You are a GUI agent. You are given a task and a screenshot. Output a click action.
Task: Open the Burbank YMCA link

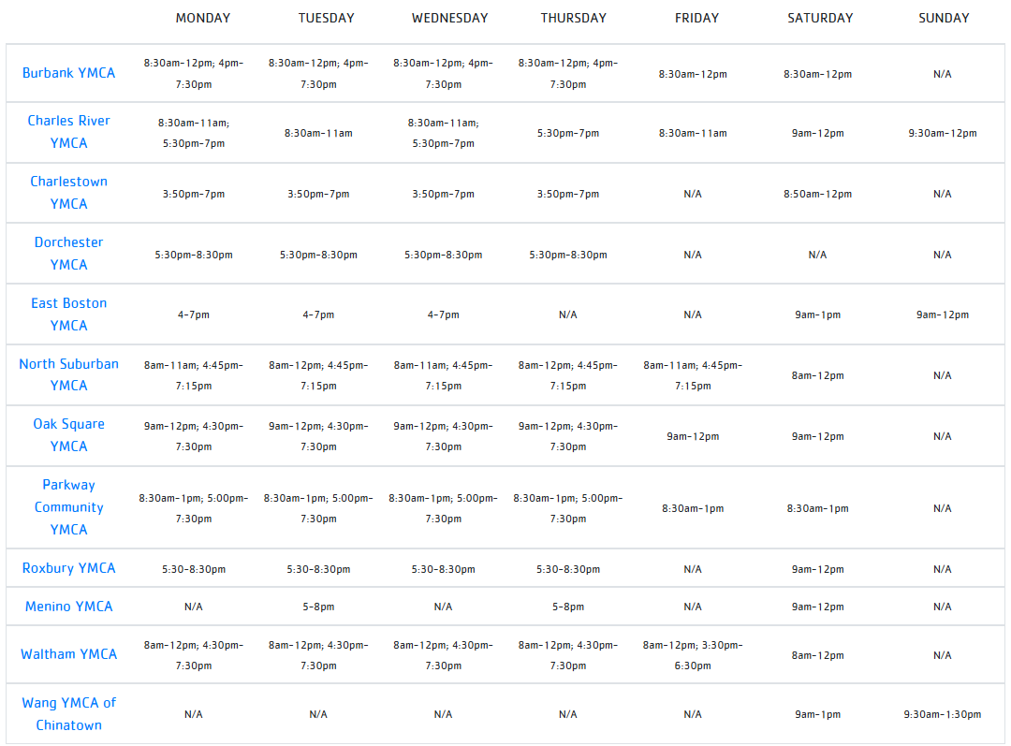click(x=68, y=73)
